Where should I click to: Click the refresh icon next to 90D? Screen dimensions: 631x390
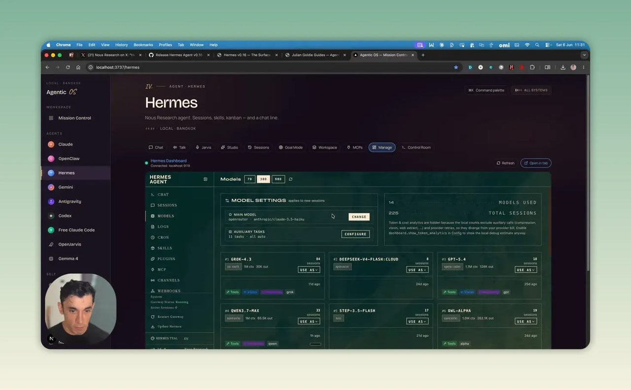coord(290,179)
